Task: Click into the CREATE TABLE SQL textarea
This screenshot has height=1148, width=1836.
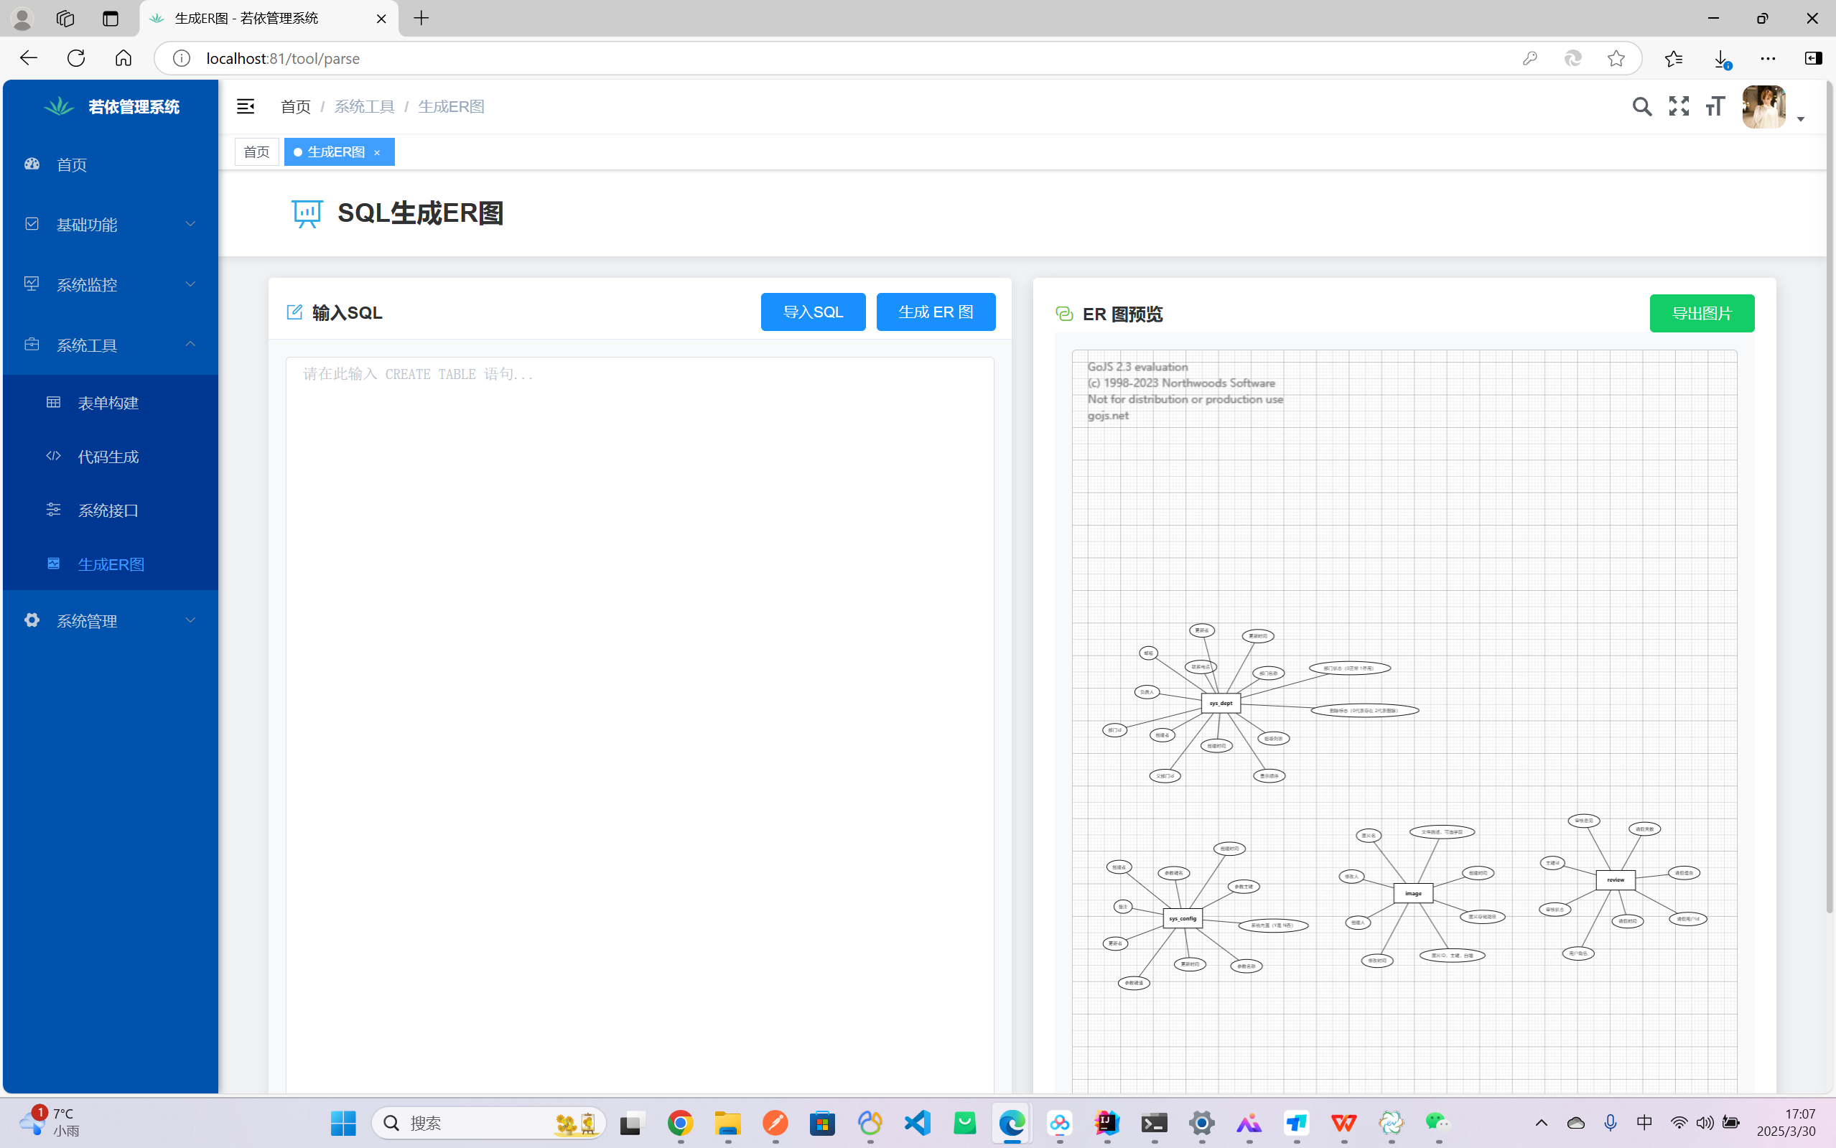Action: click(639, 683)
